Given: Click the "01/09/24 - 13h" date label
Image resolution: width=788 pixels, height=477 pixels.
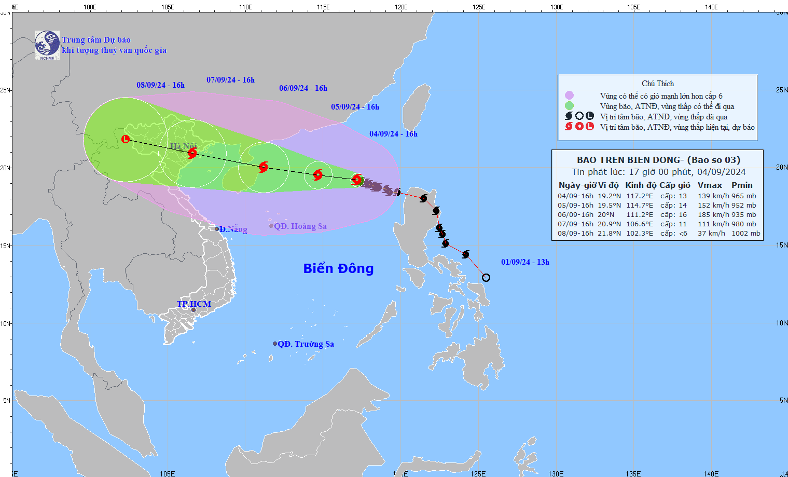Looking at the screenshot, I should tap(525, 262).
